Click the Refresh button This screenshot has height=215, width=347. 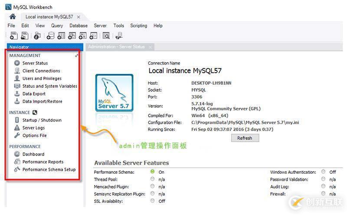(245, 138)
